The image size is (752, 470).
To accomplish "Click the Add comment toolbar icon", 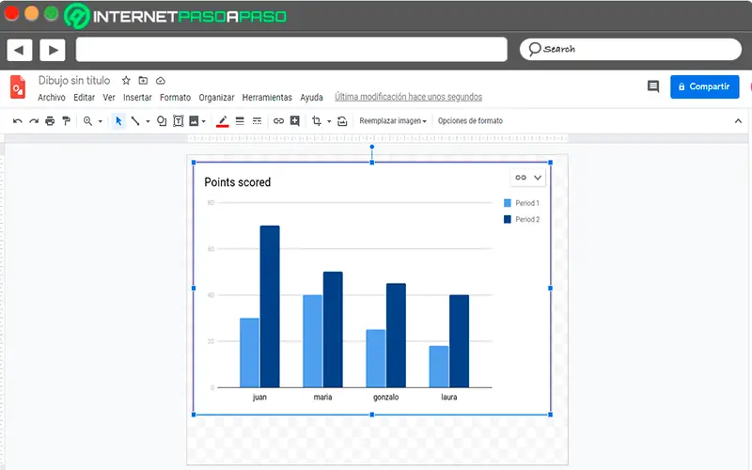I will pos(295,121).
